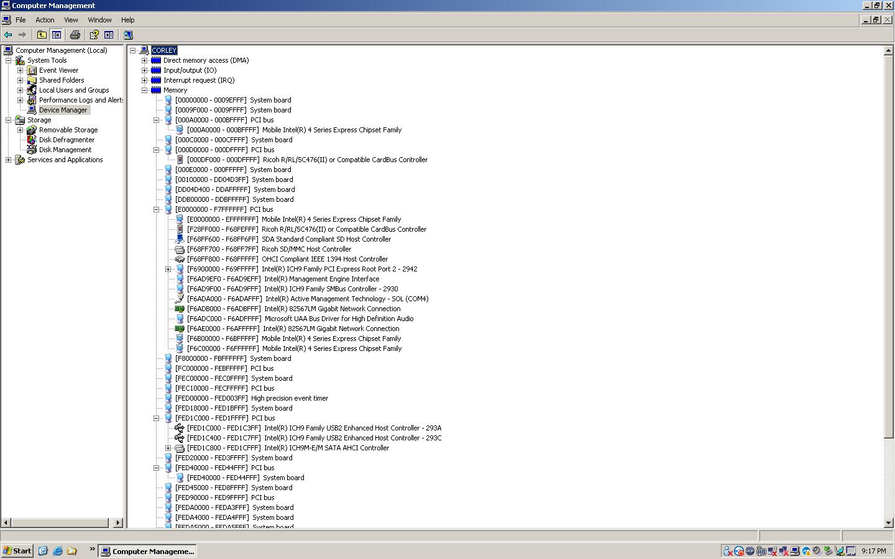The height and width of the screenshot is (559, 895).
Task: Click the Removable Storage icon
Action: [x=32, y=130]
